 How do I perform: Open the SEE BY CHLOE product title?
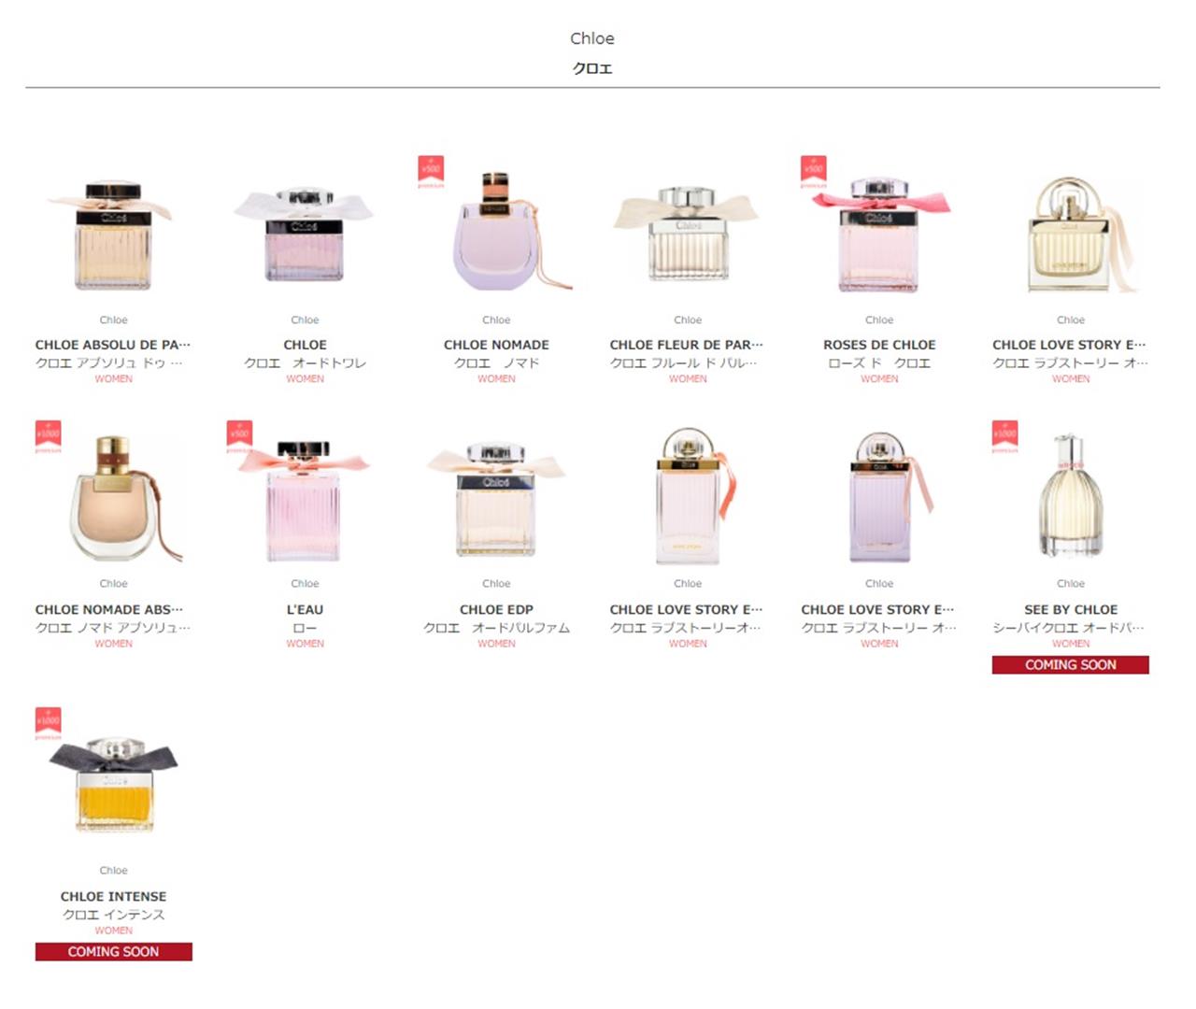(x=1071, y=609)
